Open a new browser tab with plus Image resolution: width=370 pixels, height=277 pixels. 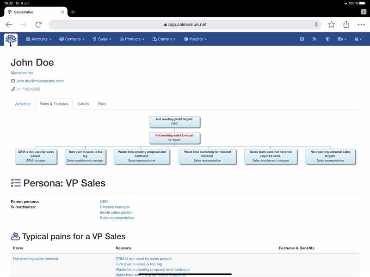click(73, 12)
